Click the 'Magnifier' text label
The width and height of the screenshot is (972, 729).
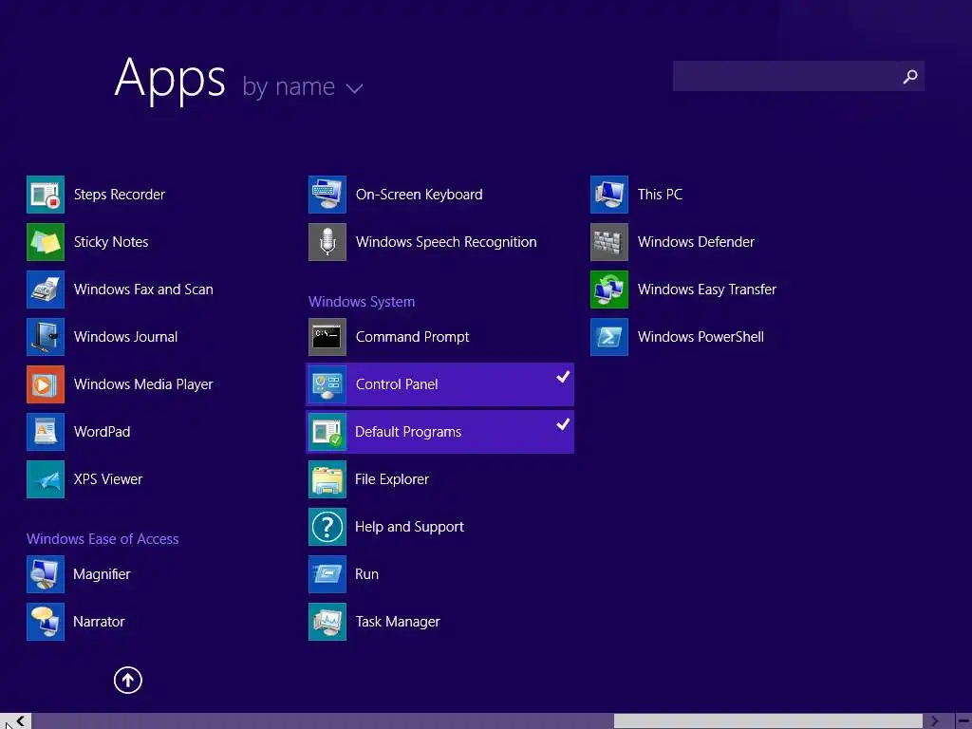102,574
